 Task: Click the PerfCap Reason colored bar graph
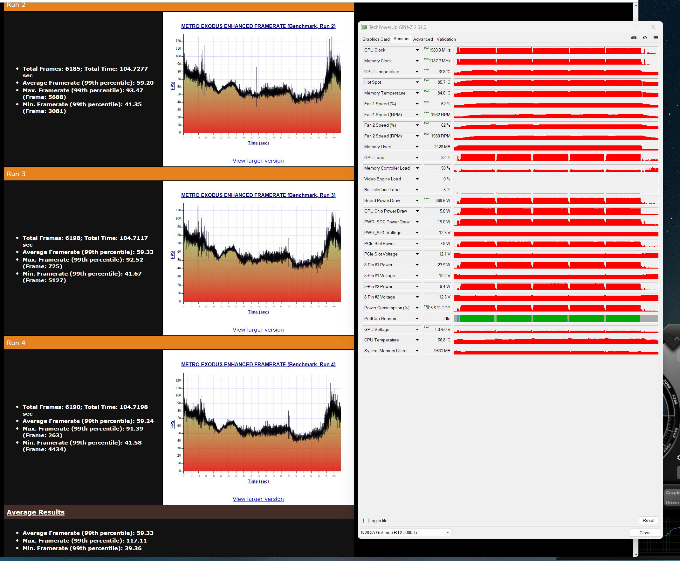coord(555,319)
